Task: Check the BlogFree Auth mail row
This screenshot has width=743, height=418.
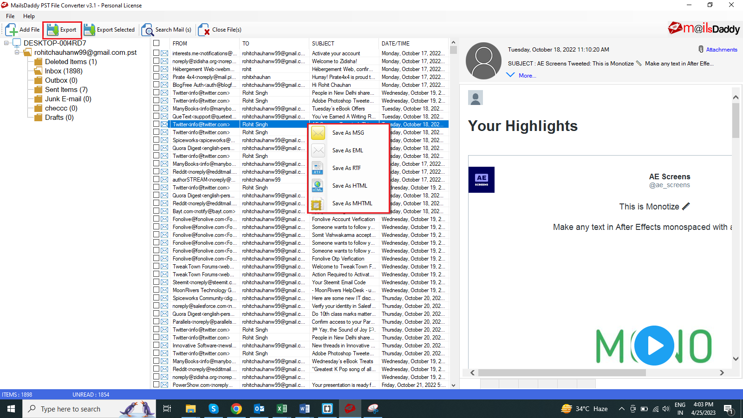Action: point(156,85)
